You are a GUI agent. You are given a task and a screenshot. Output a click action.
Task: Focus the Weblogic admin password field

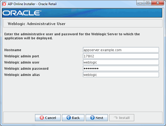point(121,69)
